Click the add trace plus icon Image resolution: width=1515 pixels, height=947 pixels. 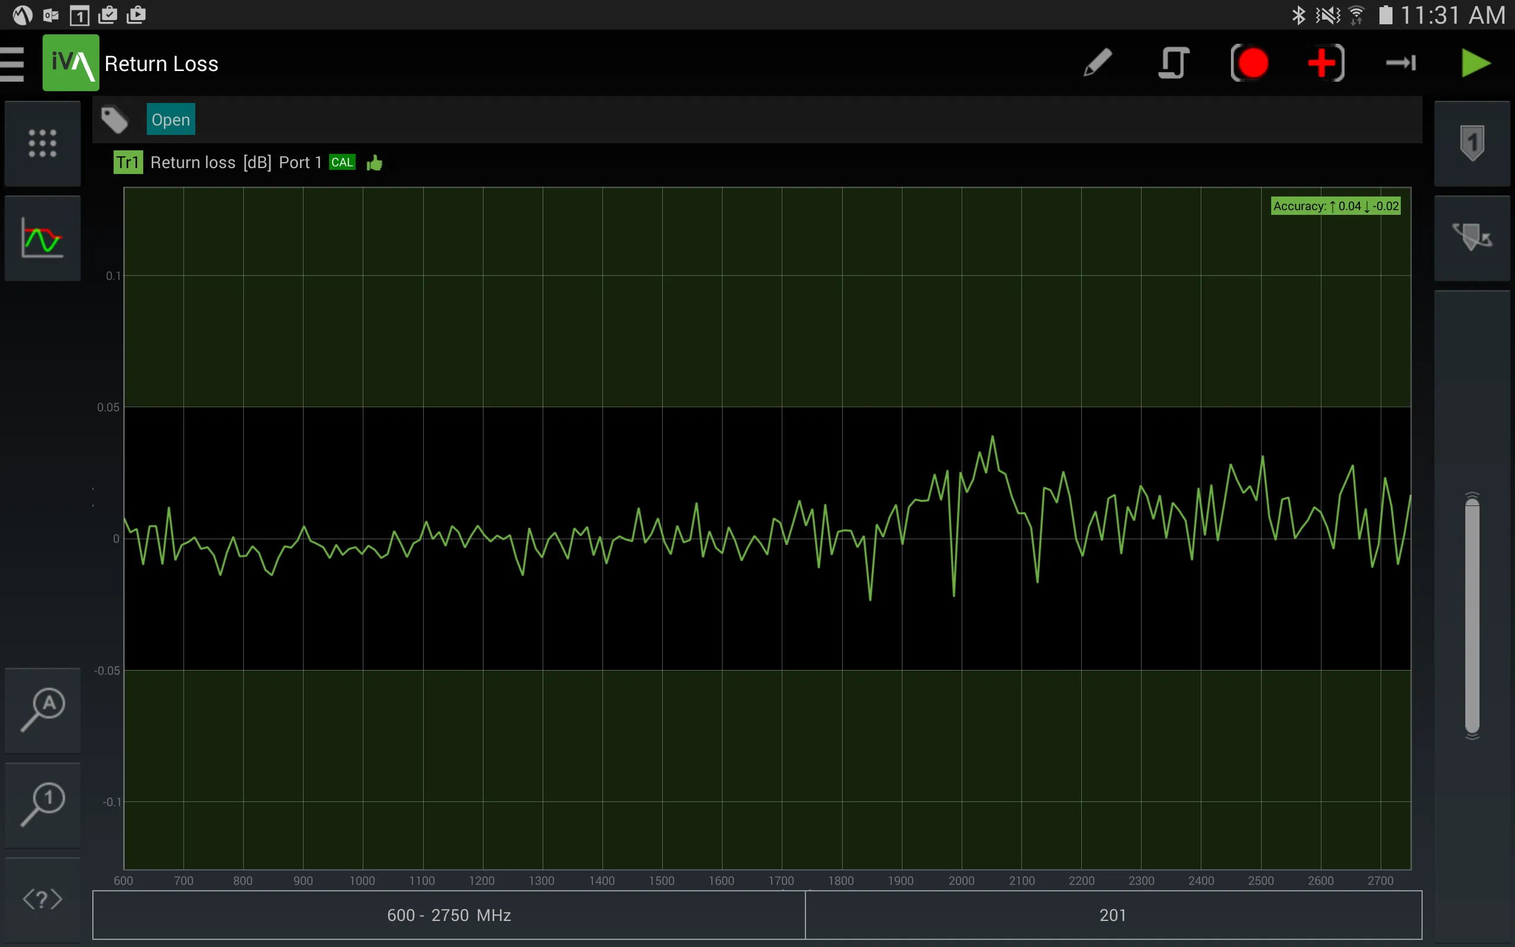pos(1324,62)
